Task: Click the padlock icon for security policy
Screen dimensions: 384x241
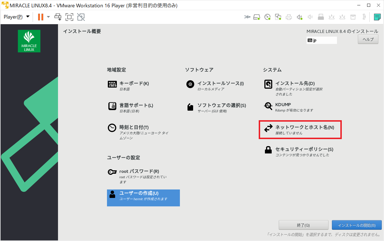Action: click(268, 150)
